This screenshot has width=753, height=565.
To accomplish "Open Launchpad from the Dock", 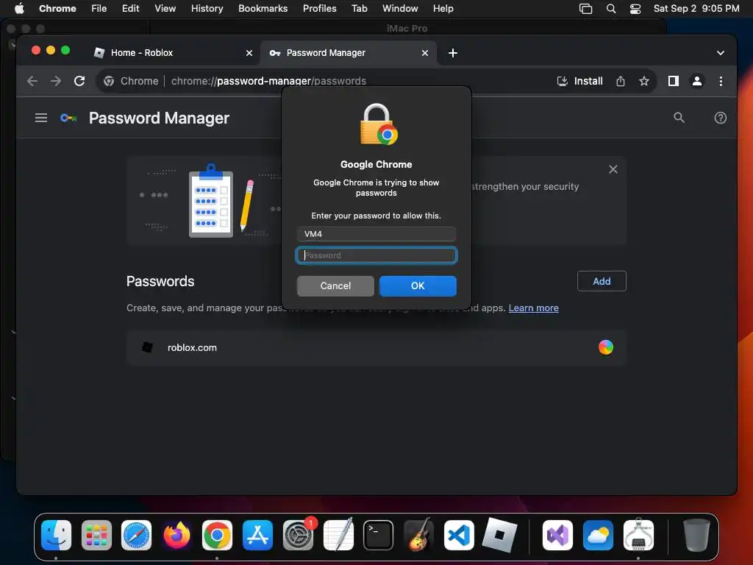I will click(x=96, y=536).
